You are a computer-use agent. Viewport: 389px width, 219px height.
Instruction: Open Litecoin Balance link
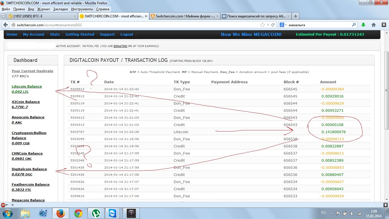click(x=27, y=86)
